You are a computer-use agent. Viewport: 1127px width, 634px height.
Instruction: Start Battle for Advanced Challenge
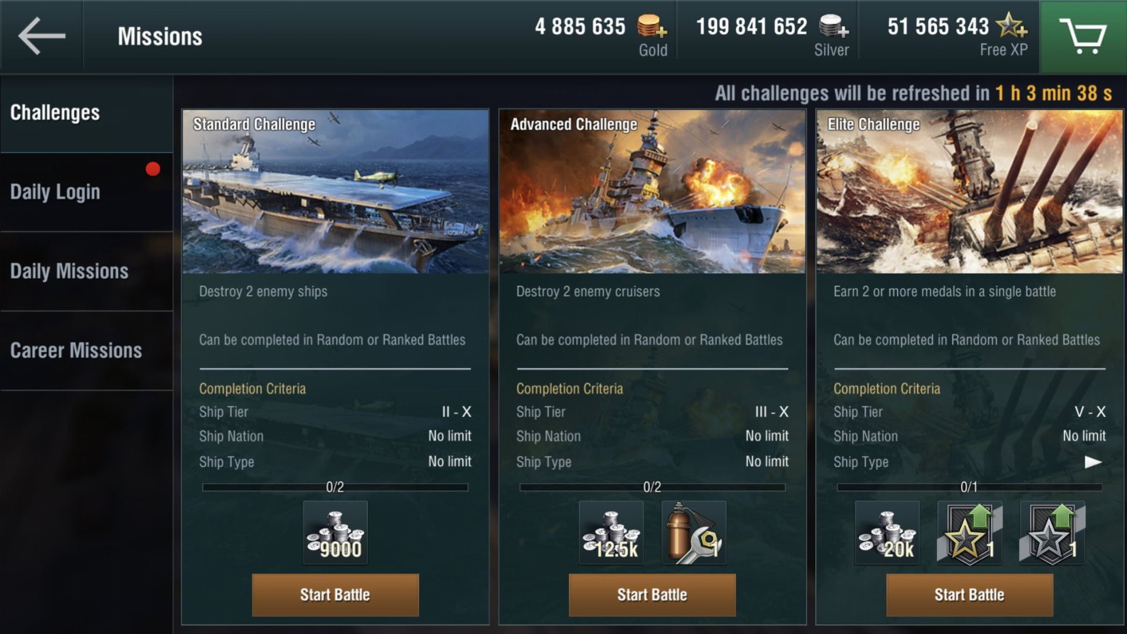click(652, 595)
